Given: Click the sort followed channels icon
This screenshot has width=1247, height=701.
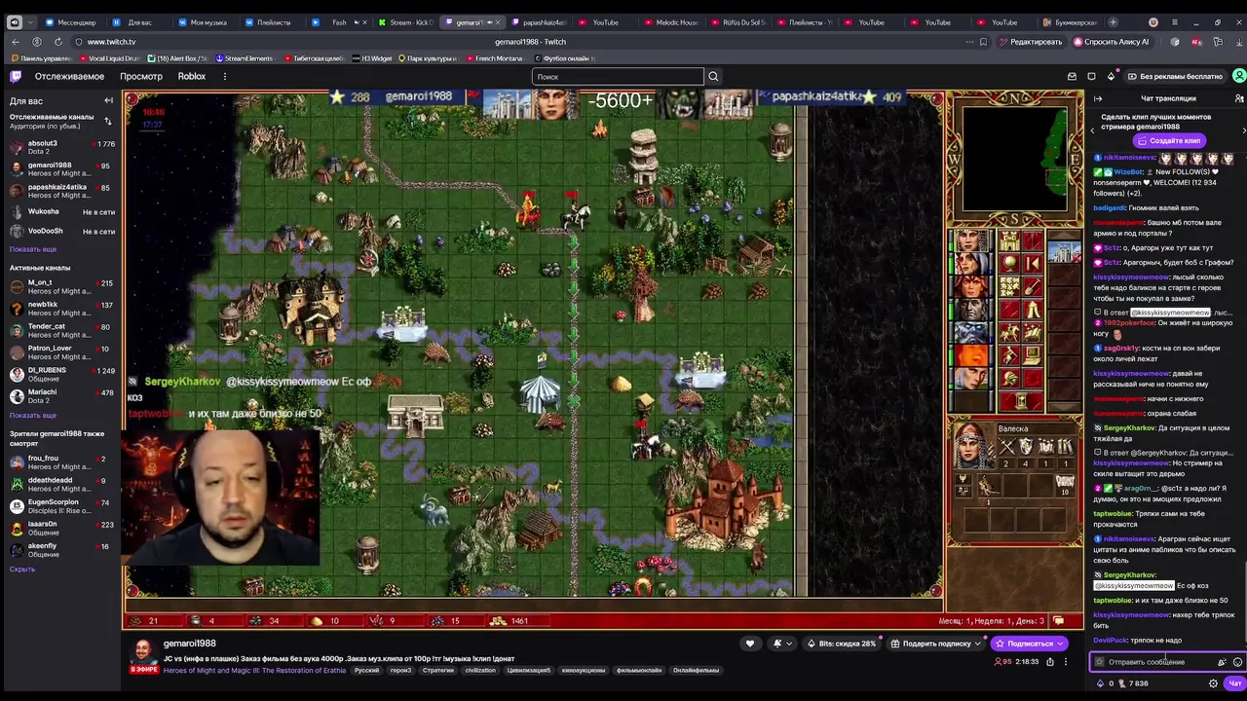Looking at the screenshot, I should coord(107,121).
